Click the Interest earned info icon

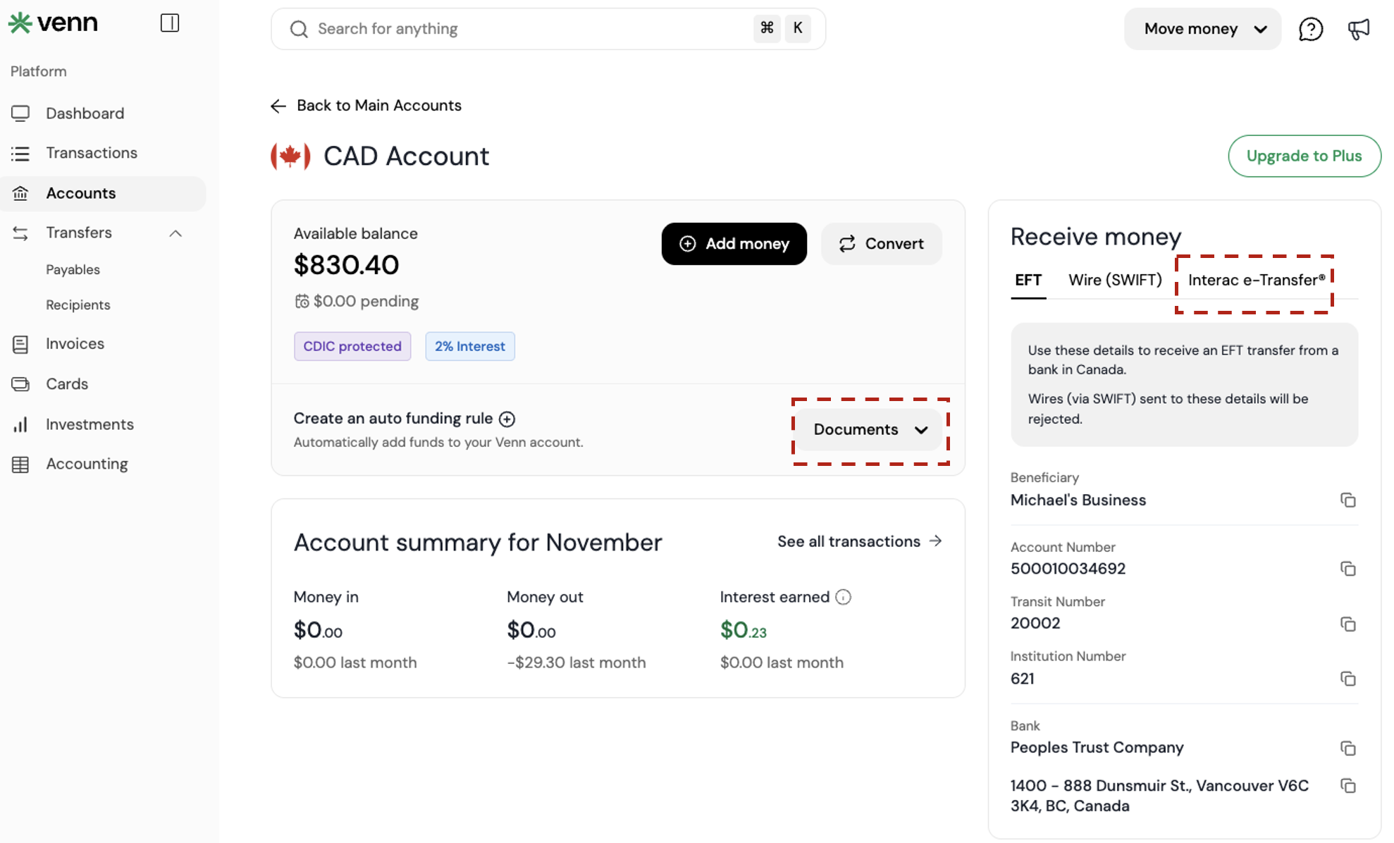843,597
